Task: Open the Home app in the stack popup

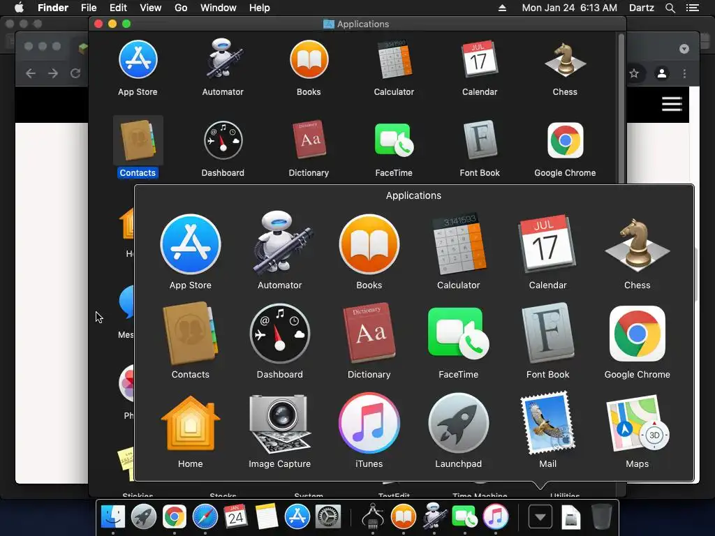Action: pos(191,423)
